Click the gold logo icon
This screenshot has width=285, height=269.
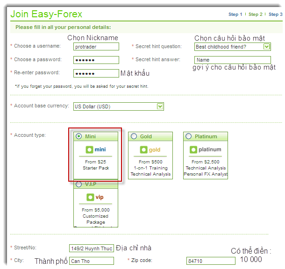(143, 149)
